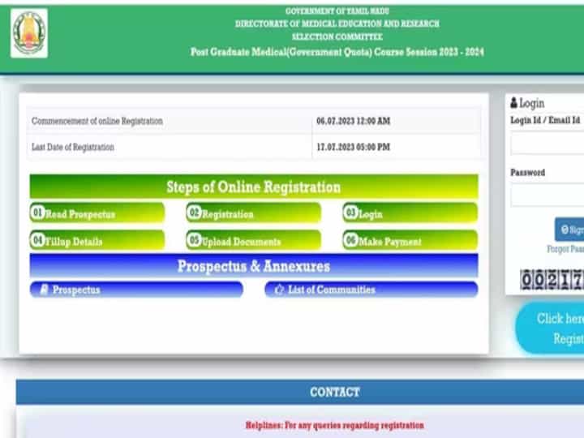Click the captcha number image
Viewport: 584px width, 438px height.
tap(552, 279)
